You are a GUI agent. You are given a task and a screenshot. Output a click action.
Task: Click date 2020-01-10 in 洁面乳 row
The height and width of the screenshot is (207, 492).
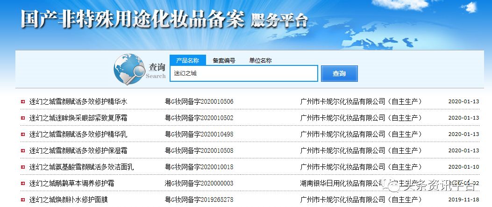pos(464,167)
